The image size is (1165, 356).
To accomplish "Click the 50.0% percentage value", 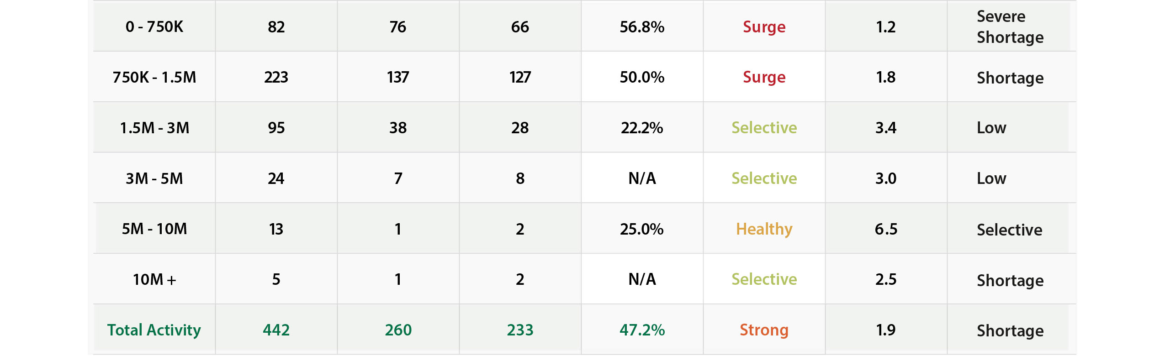I will pos(641,77).
